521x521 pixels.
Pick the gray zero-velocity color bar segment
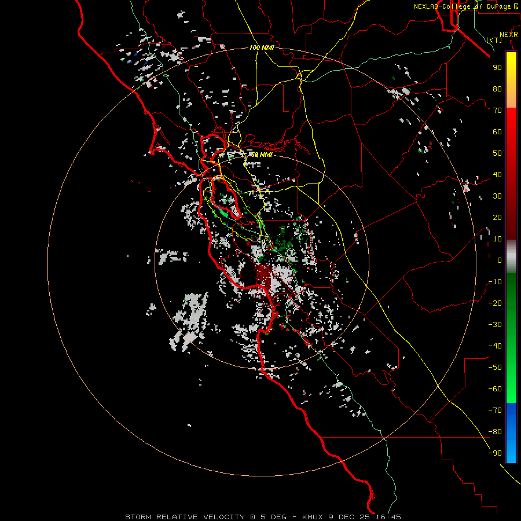511,256
